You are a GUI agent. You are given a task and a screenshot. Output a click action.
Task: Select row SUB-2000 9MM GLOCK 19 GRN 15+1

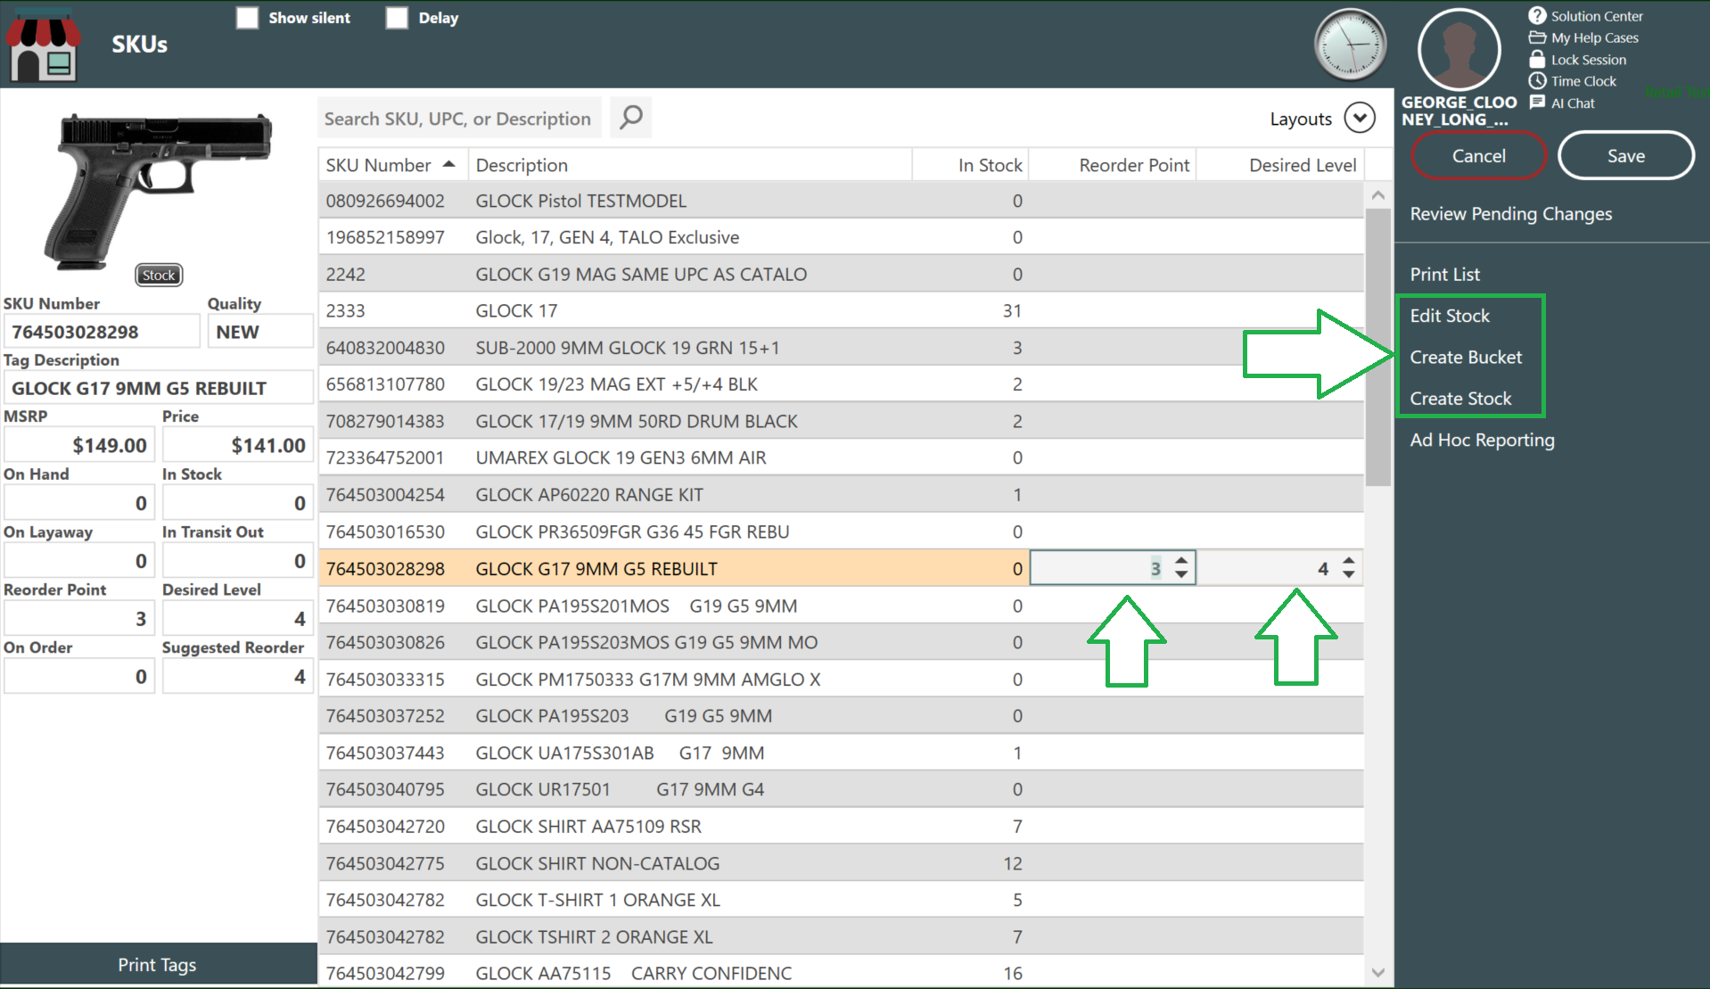[x=841, y=348]
